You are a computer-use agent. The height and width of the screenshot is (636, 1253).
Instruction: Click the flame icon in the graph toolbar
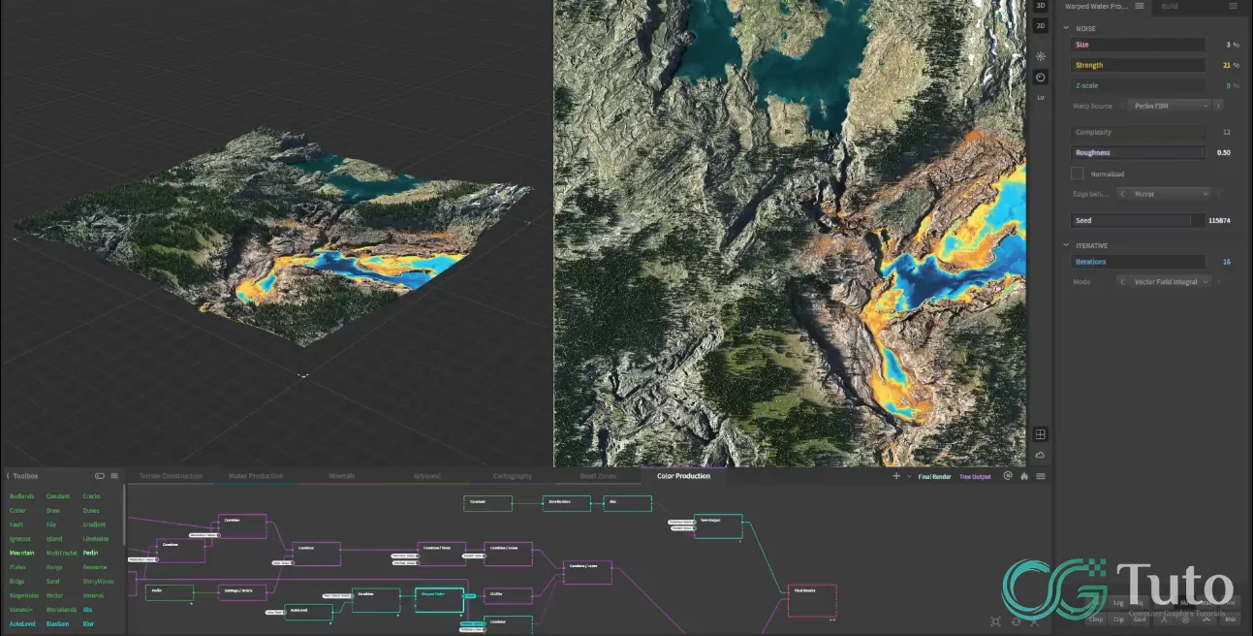[1024, 476]
